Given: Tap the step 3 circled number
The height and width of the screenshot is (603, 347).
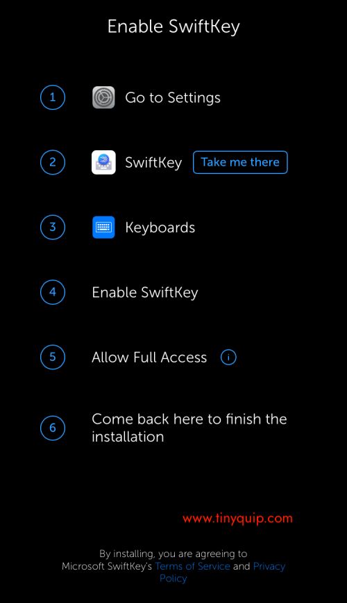Looking at the screenshot, I should click(53, 227).
